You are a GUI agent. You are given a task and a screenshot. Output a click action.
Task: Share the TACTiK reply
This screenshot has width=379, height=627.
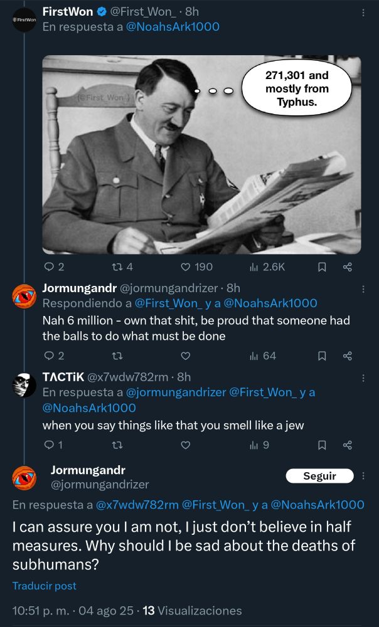348,445
